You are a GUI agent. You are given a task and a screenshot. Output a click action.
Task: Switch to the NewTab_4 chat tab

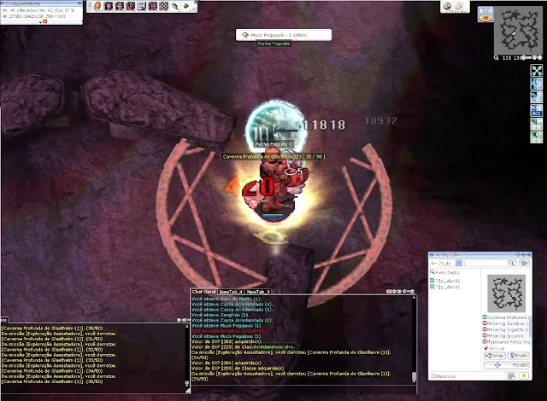click(231, 292)
